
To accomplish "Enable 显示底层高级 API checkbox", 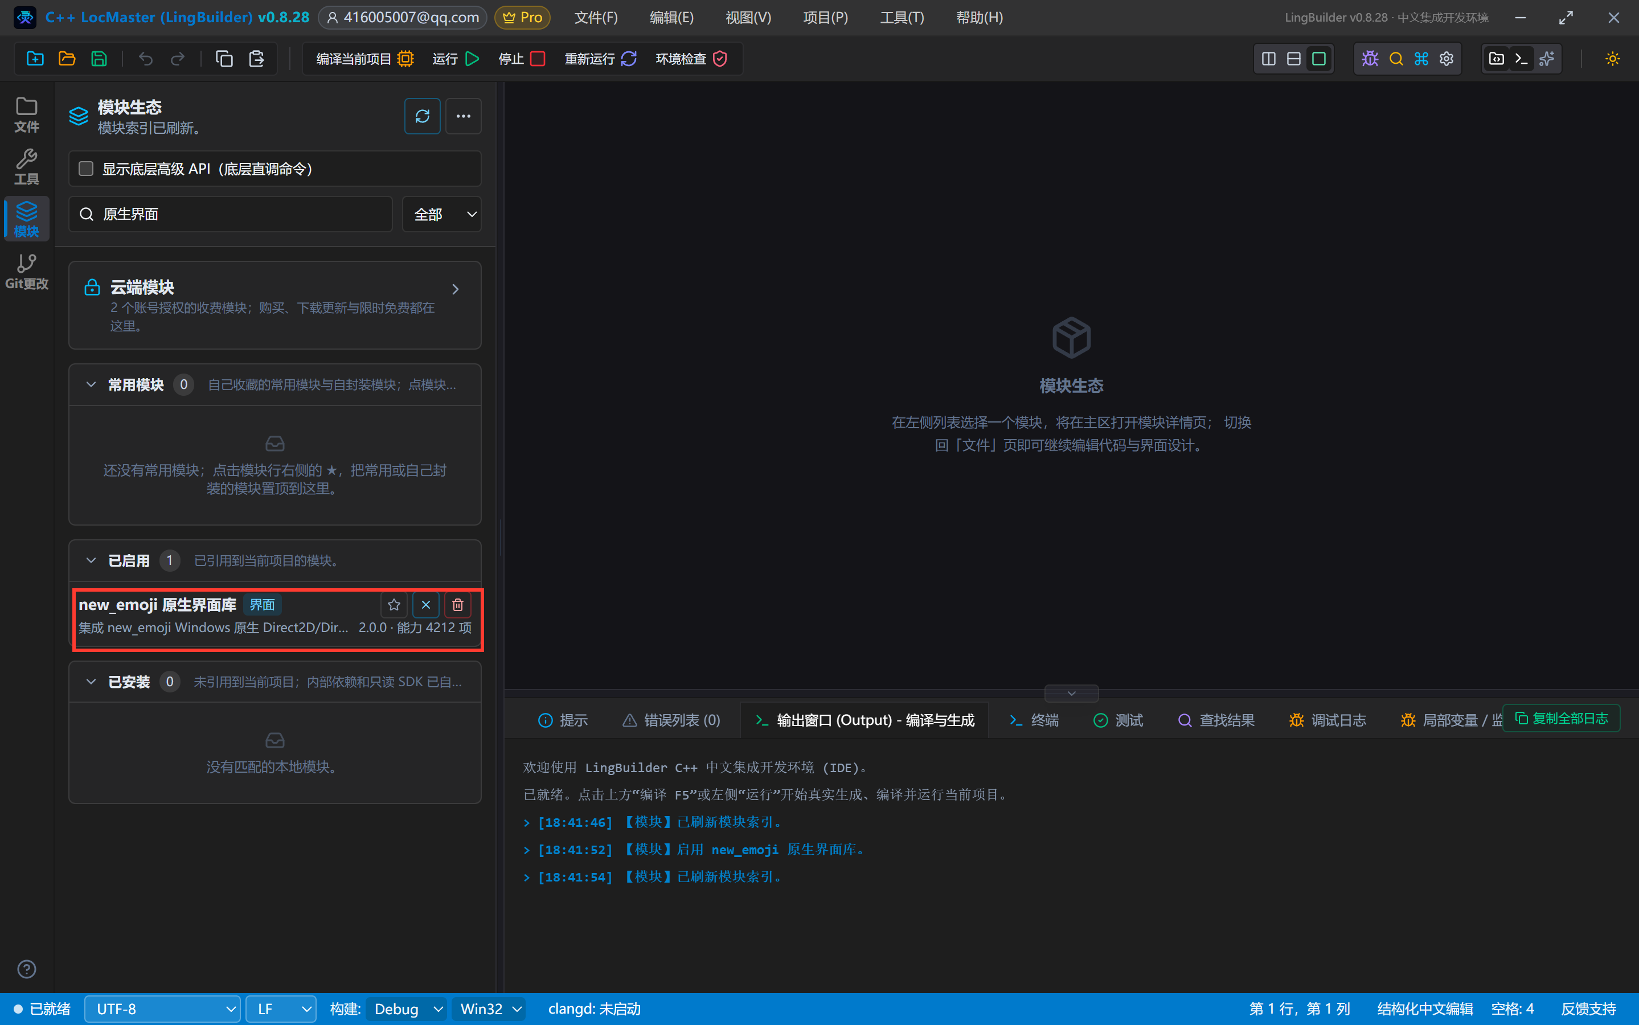I will 86,168.
